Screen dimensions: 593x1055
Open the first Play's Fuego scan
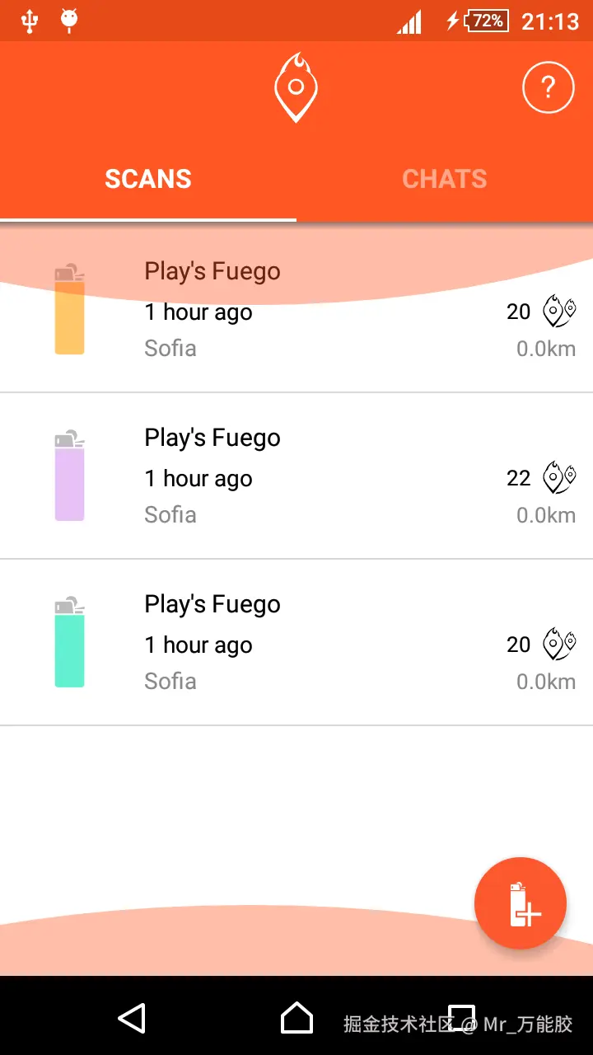click(212, 271)
